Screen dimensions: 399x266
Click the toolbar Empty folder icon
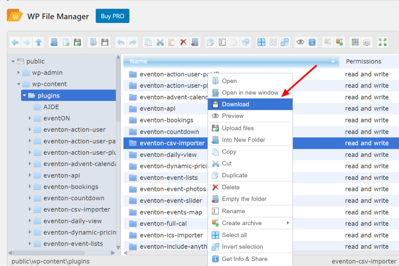[x=195, y=42]
